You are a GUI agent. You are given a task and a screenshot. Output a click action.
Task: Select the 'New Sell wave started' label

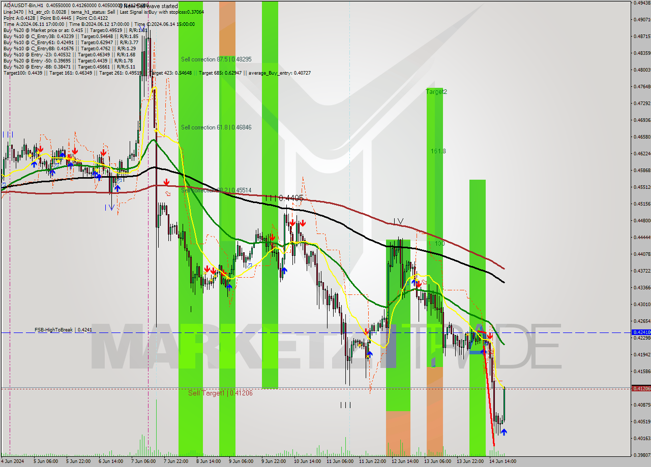tap(150, 6)
